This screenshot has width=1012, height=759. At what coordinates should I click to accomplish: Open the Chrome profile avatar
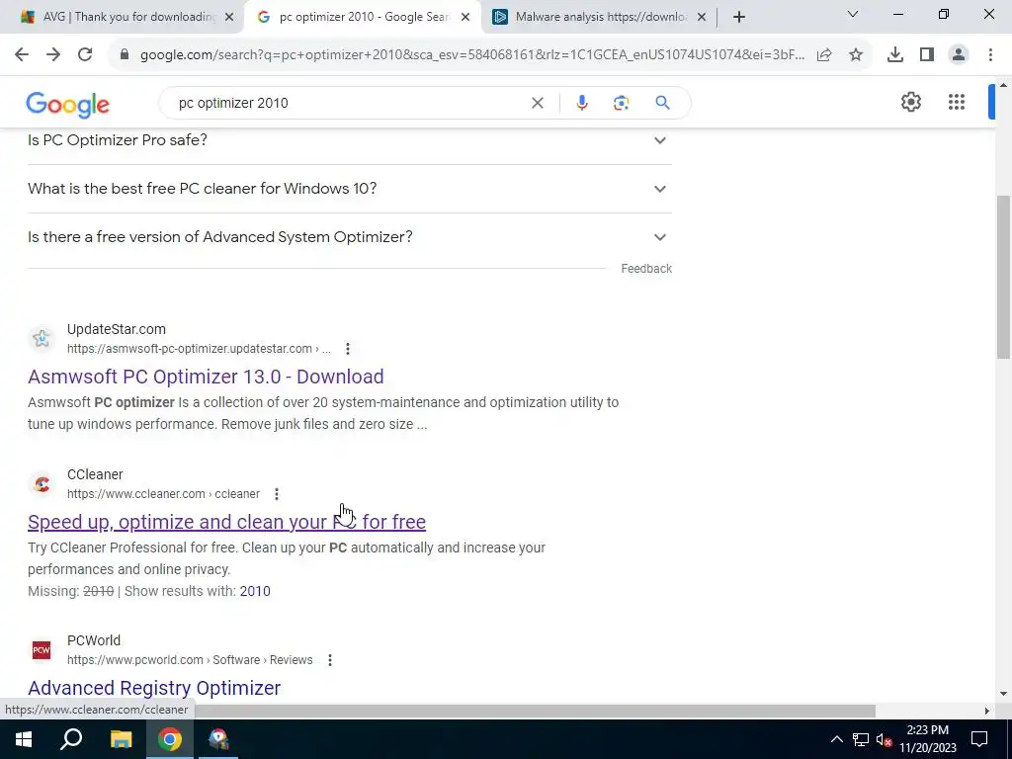(959, 55)
